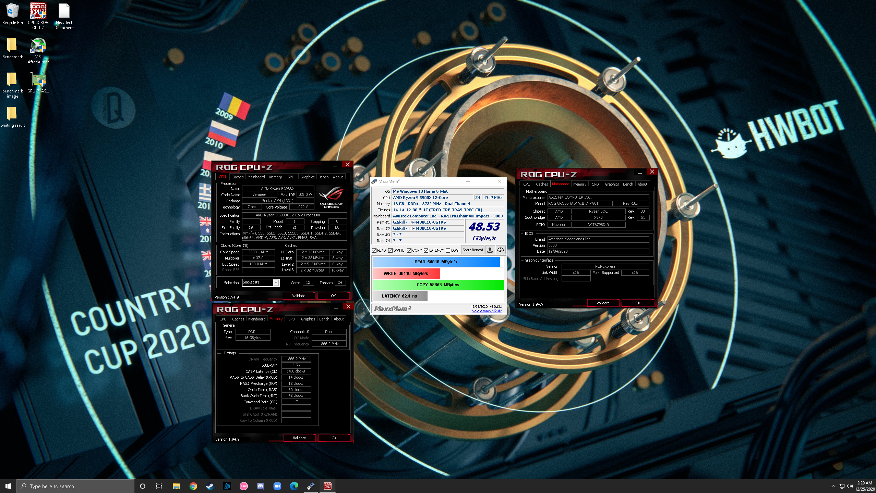Uncheck the WRITE checkbox in MaxxMem

click(x=390, y=250)
